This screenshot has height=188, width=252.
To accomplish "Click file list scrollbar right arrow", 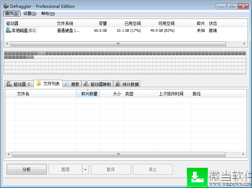I will coord(243,154).
